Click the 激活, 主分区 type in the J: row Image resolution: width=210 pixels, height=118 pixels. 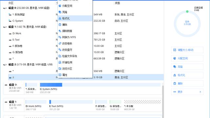tap(121, 77)
